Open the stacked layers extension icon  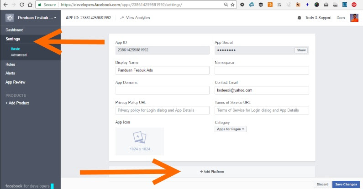[261, 5]
